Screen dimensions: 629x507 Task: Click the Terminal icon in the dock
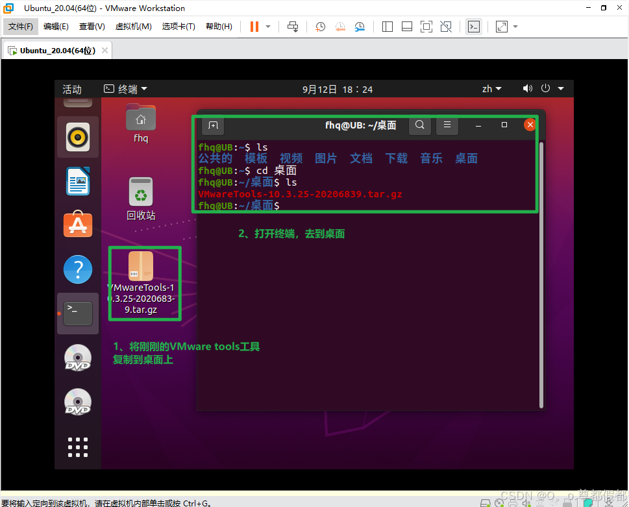78,314
